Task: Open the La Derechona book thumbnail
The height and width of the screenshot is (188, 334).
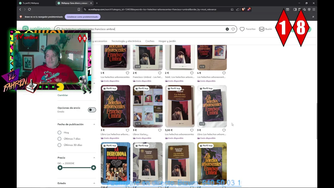Action: coord(115,163)
